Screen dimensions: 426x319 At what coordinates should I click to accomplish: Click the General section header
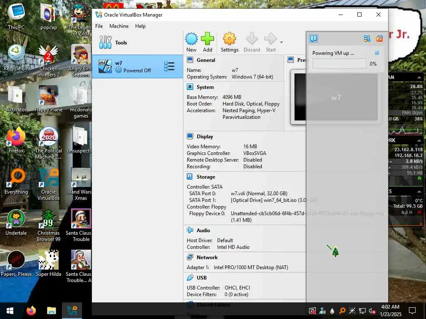click(x=206, y=60)
